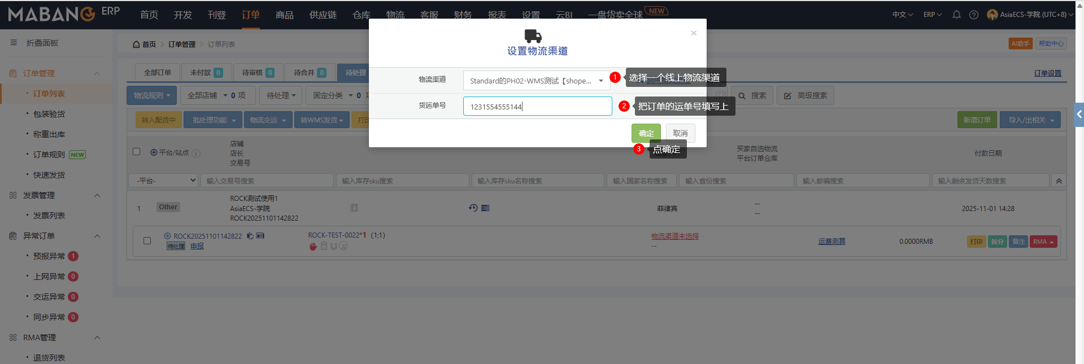This screenshot has height=364, width=1084.
Task: Click the history clock icon in order row
Action: click(473, 208)
